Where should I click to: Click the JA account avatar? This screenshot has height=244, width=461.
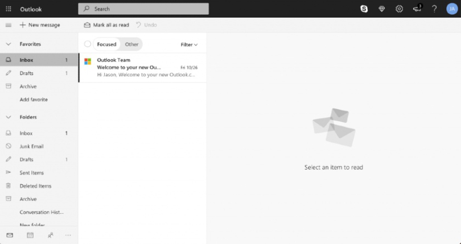pos(452,9)
